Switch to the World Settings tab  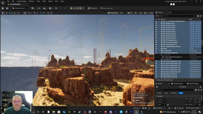pos(193,84)
